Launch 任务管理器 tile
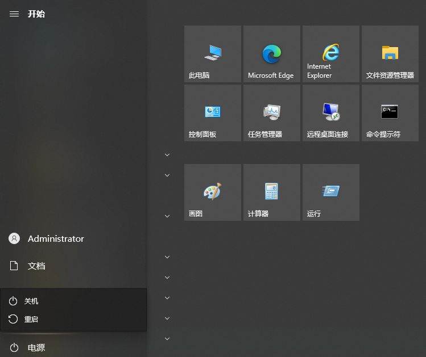The width and height of the screenshot is (426, 357). 272,113
